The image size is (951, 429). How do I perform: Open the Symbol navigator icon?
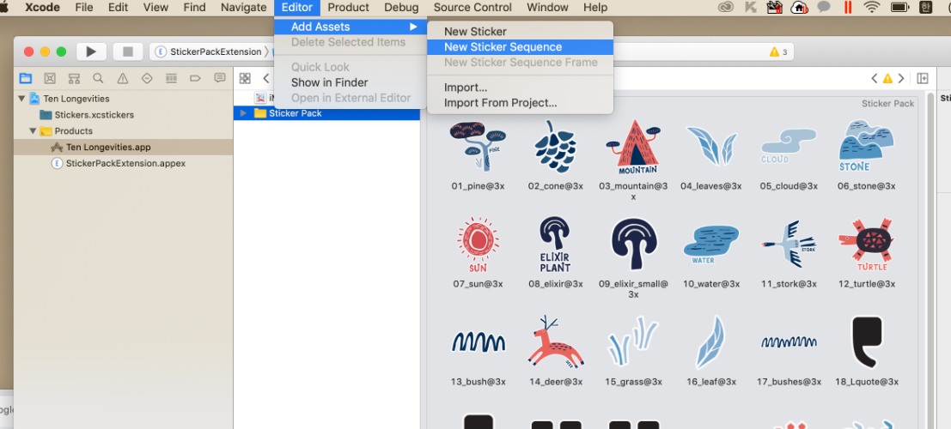click(x=74, y=78)
